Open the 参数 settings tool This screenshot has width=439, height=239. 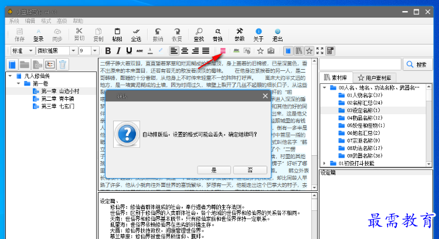239,35
